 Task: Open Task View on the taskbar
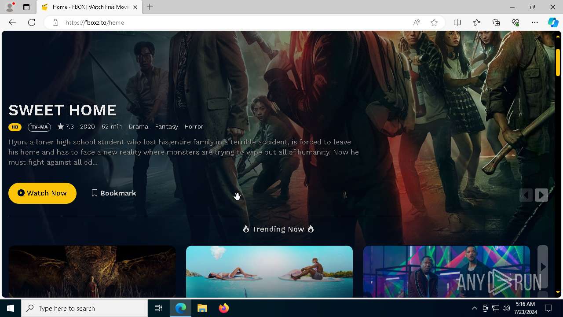[158, 308]
